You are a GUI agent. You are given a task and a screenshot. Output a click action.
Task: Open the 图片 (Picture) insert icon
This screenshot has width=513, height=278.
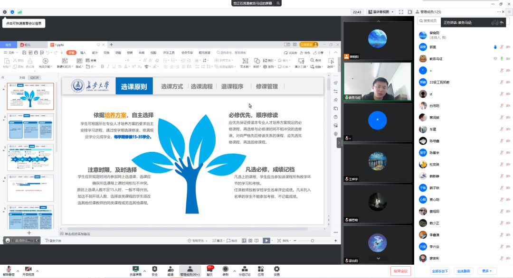[266, 60]
